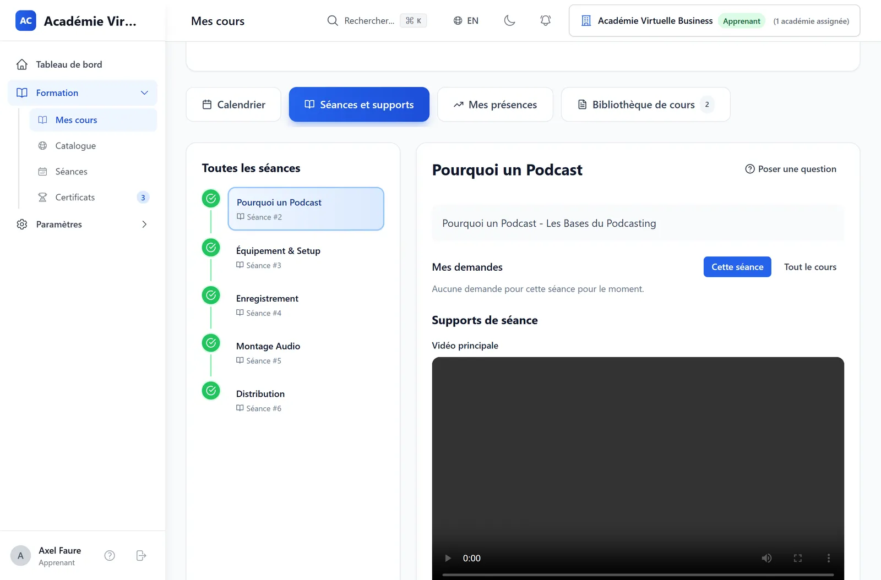
Task: Log out using the exit icon
Action: click(x=141, y=556)
